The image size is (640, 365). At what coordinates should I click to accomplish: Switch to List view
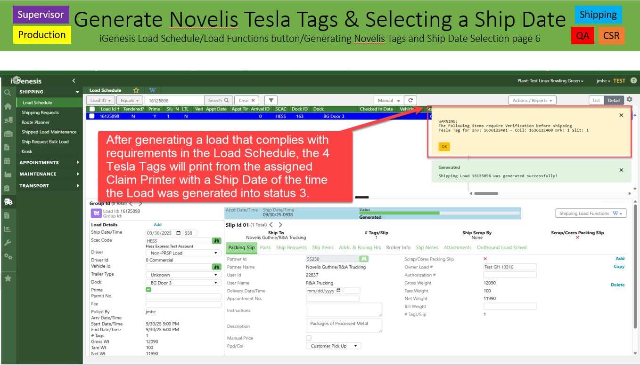597,100
